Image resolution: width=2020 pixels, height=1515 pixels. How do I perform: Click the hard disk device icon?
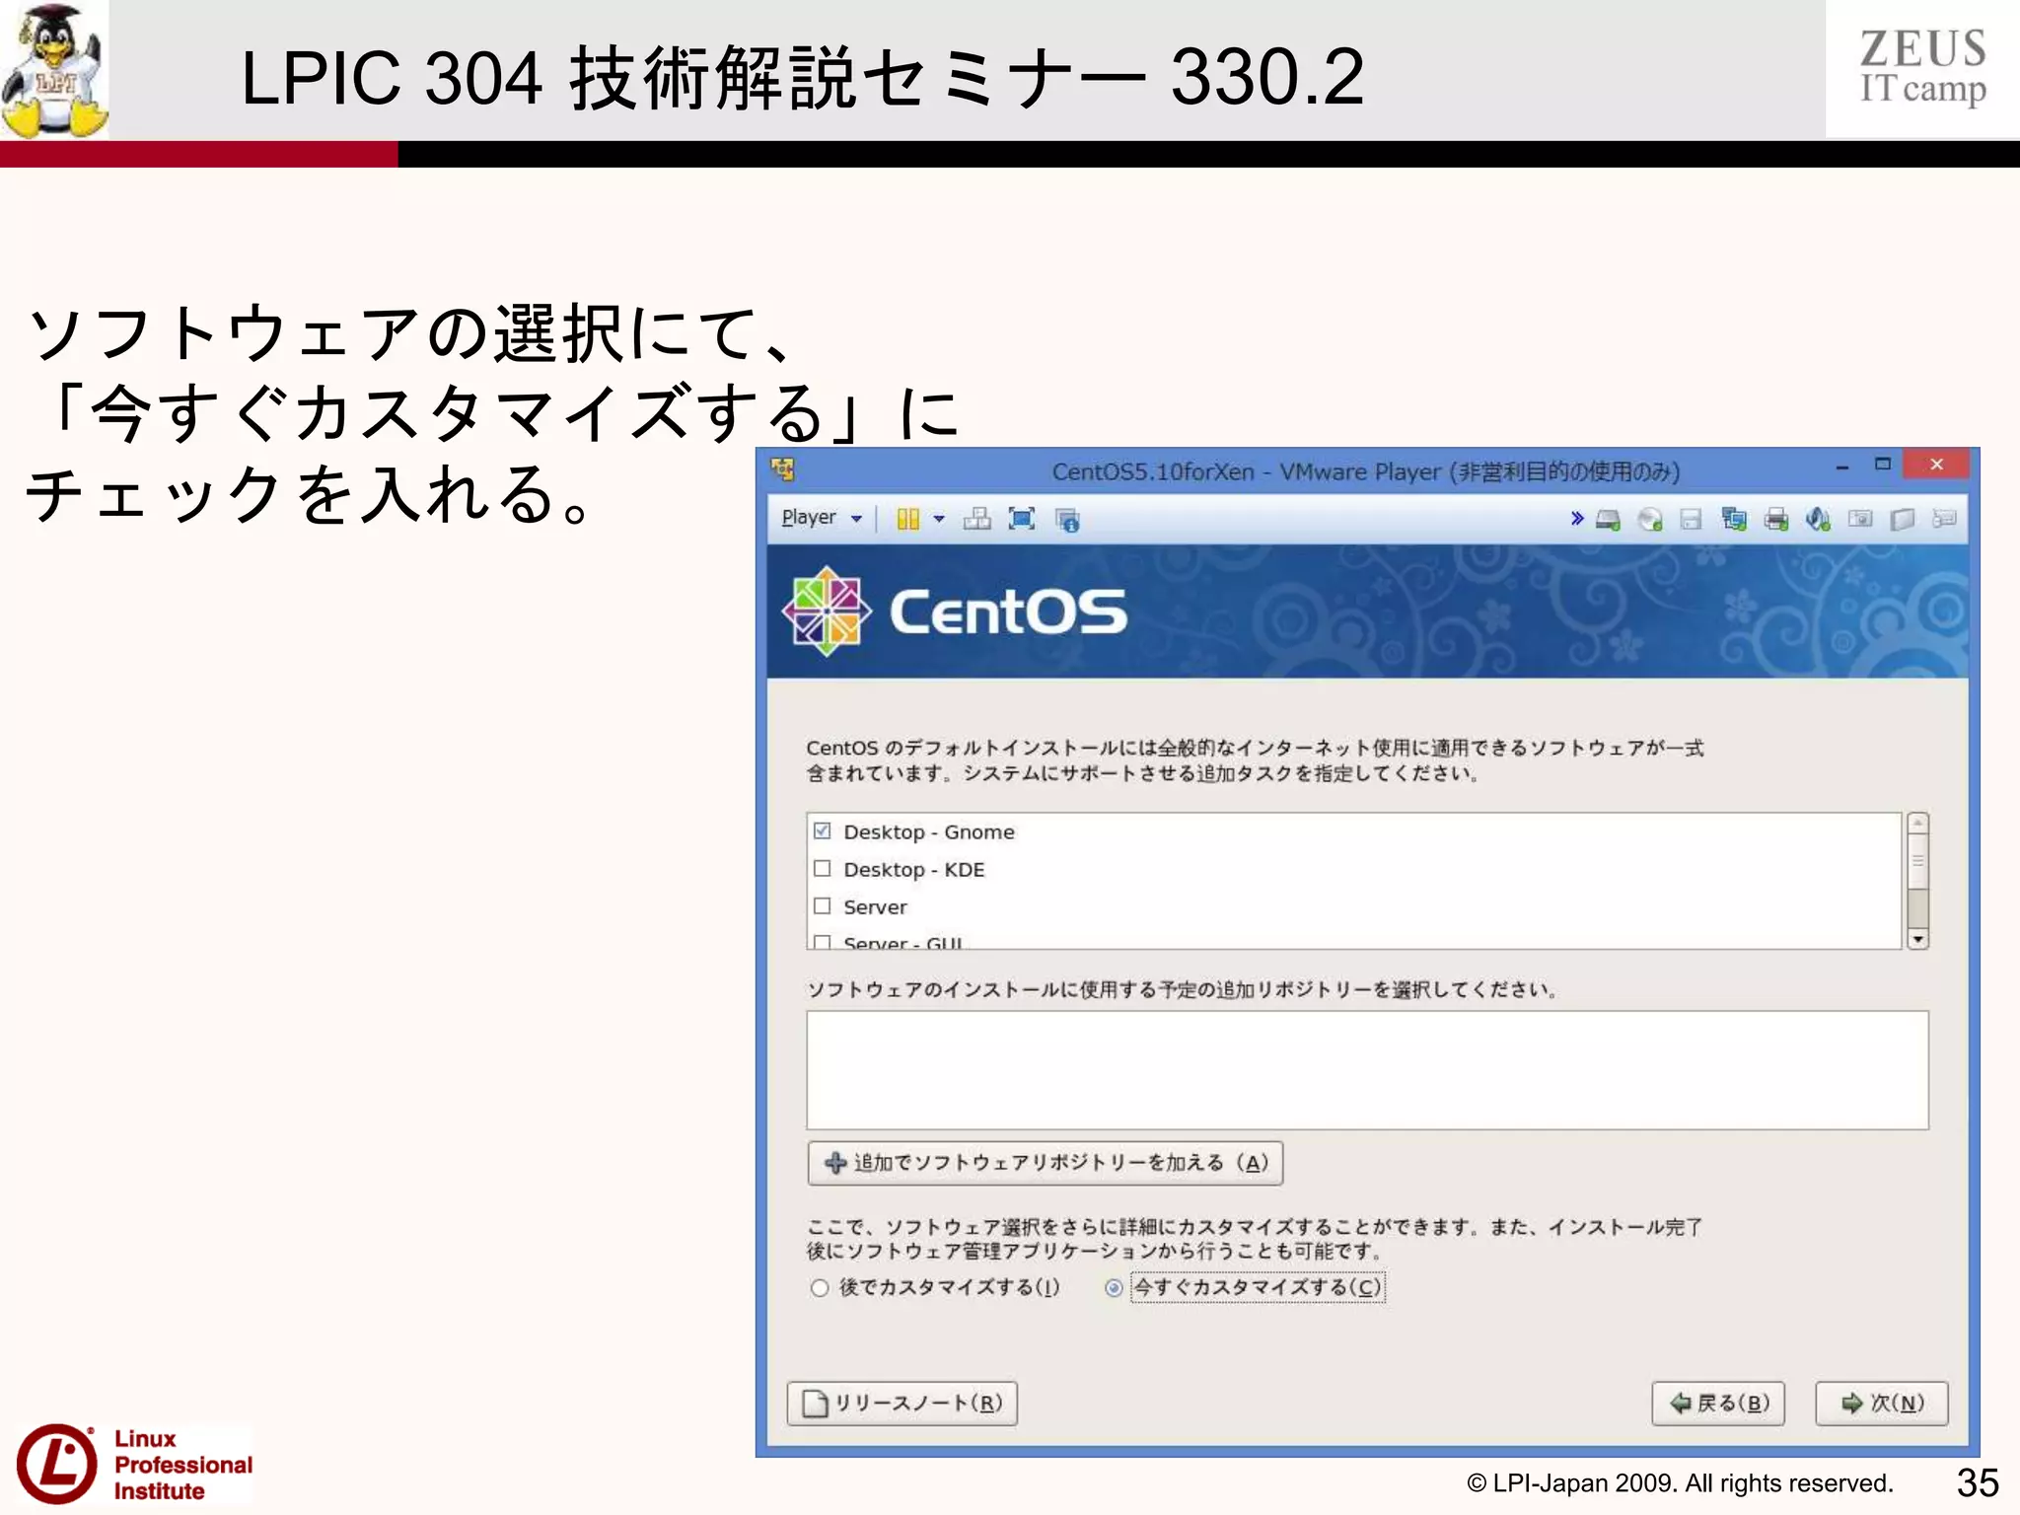pos(1608,520)
